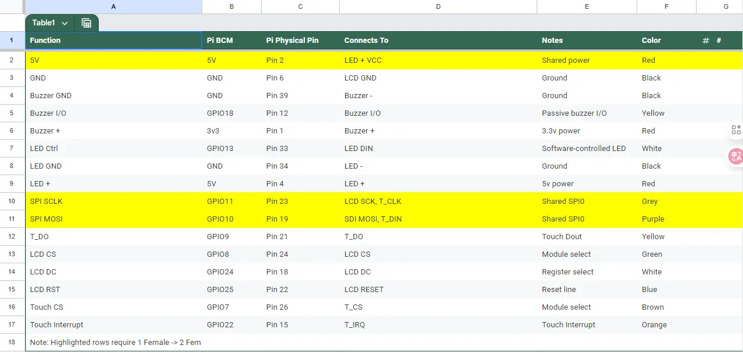Open the table view icon beside Table1
The height and width of the screenshot is (352, 743).
point(86,23)
